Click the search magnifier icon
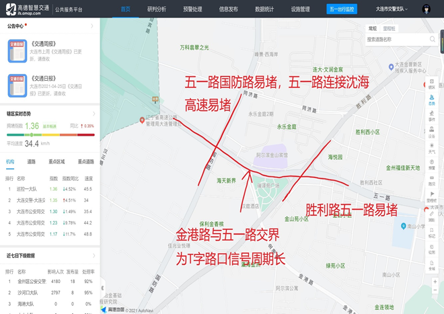The image size is (444, 314). pyautogui.click(x=433, y=40)
